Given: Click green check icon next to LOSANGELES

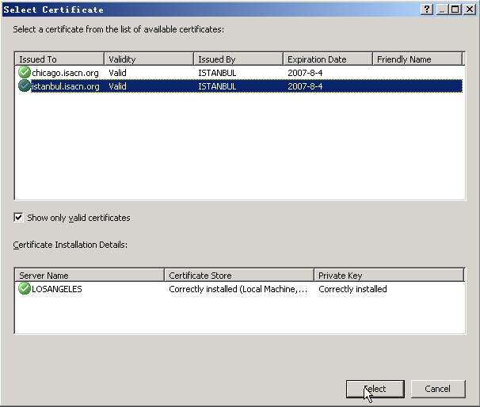Looking at the screenshot, I should pos(24,289).
